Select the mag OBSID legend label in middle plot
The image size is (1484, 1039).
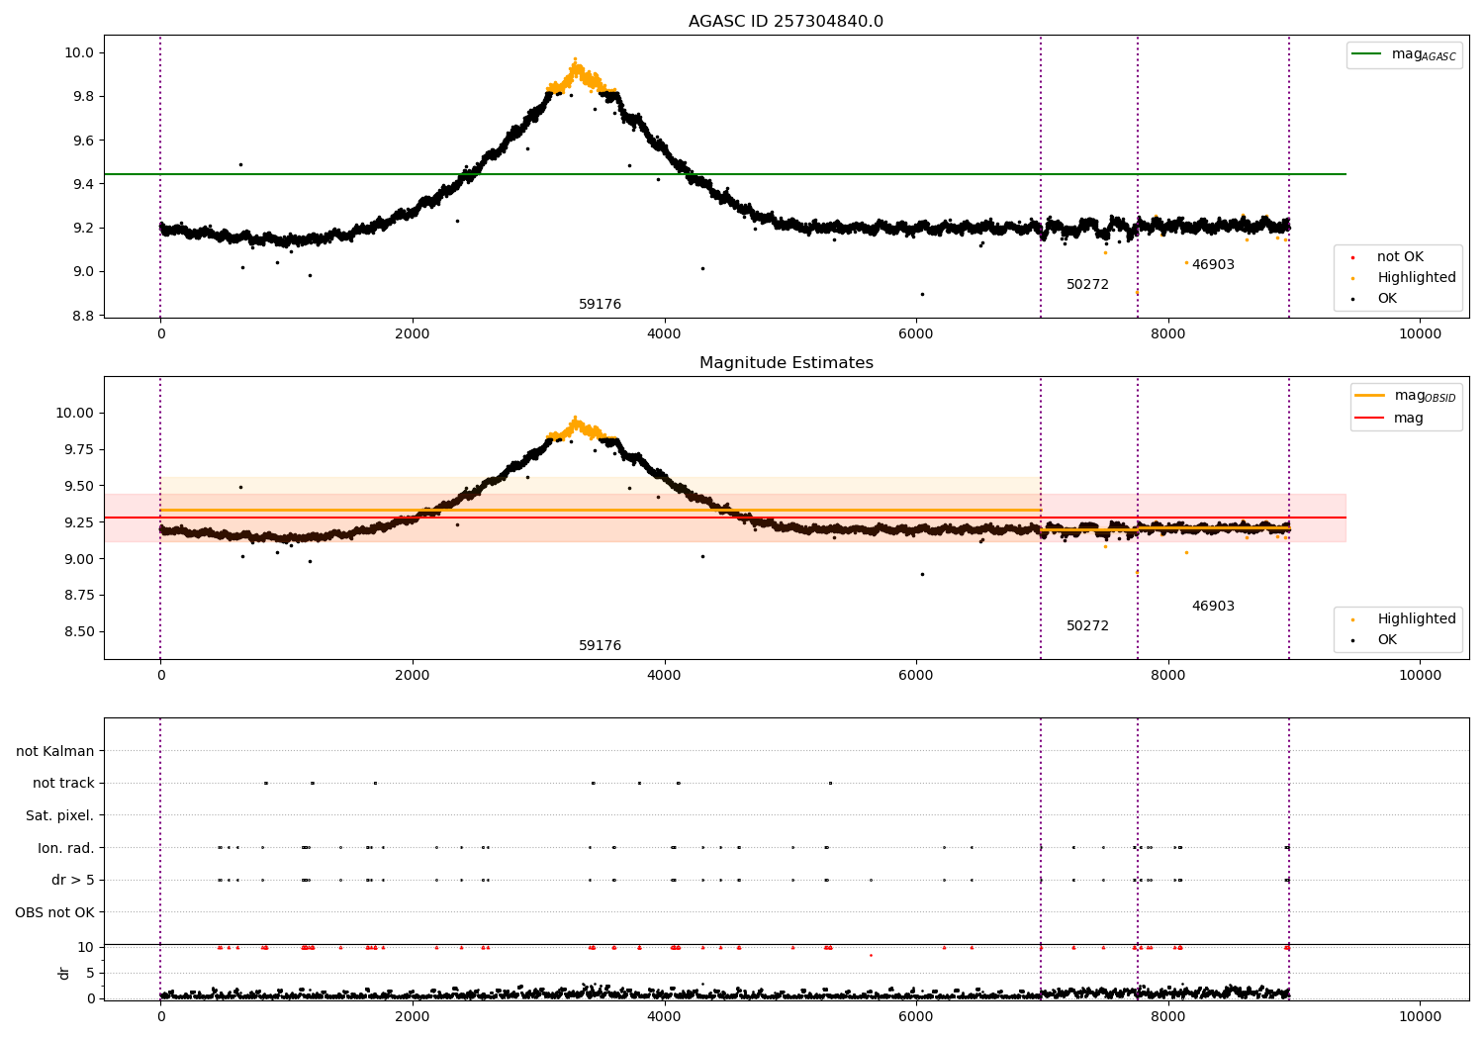click(1426, 396)
